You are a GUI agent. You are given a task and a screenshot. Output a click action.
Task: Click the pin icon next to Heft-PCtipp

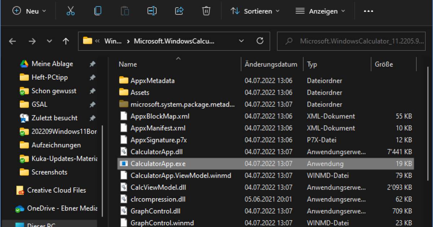(92, 77)
